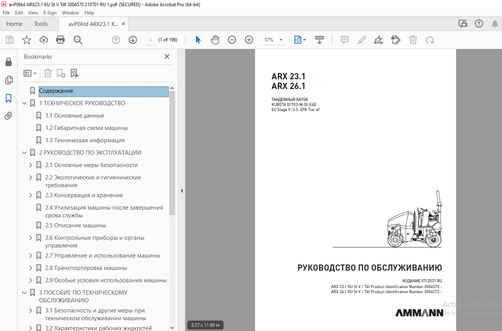Expand 2.9 Особые условия использования машины
The width and height of the screenshot is (502, 331).
[x=31, y=280]
